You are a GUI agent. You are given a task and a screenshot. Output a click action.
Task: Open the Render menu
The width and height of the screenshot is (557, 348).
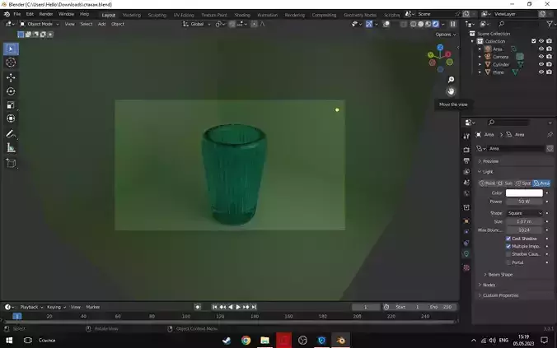pyautogui.click(x=46, y=14)
